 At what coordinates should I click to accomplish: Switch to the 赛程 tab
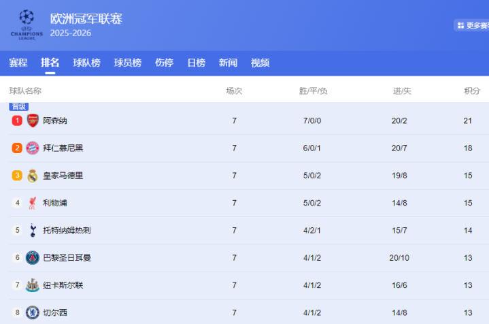click(x=18, y=63)
